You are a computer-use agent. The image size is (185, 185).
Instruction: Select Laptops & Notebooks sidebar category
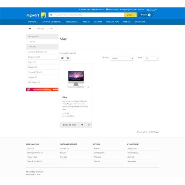[x=42, y=52]
